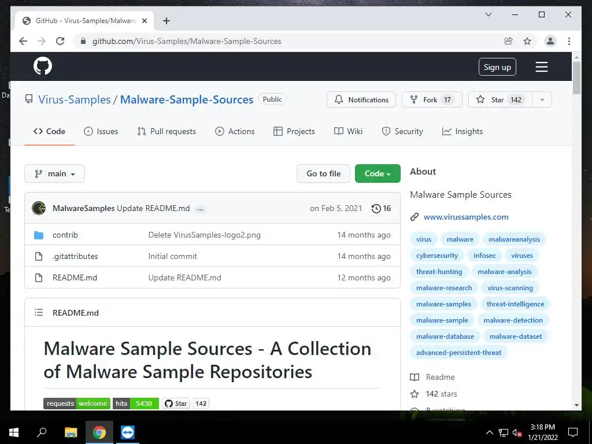
Task: Click the MalwareSamples author avatar
Action: click(x=39, y=208)
